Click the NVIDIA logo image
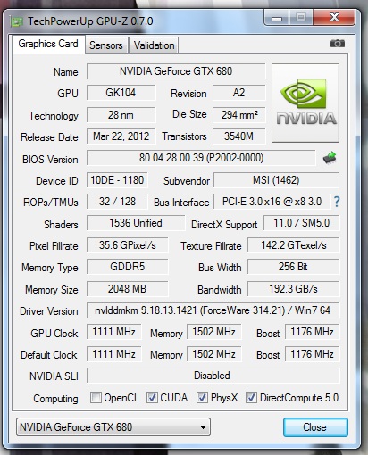 coord(305,103)
